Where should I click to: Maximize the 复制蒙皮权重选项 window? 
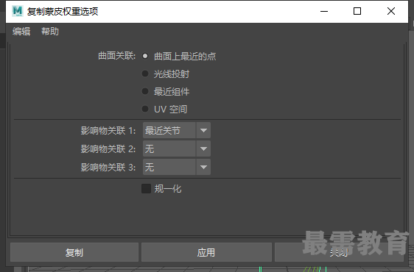(x=357, y=11)
